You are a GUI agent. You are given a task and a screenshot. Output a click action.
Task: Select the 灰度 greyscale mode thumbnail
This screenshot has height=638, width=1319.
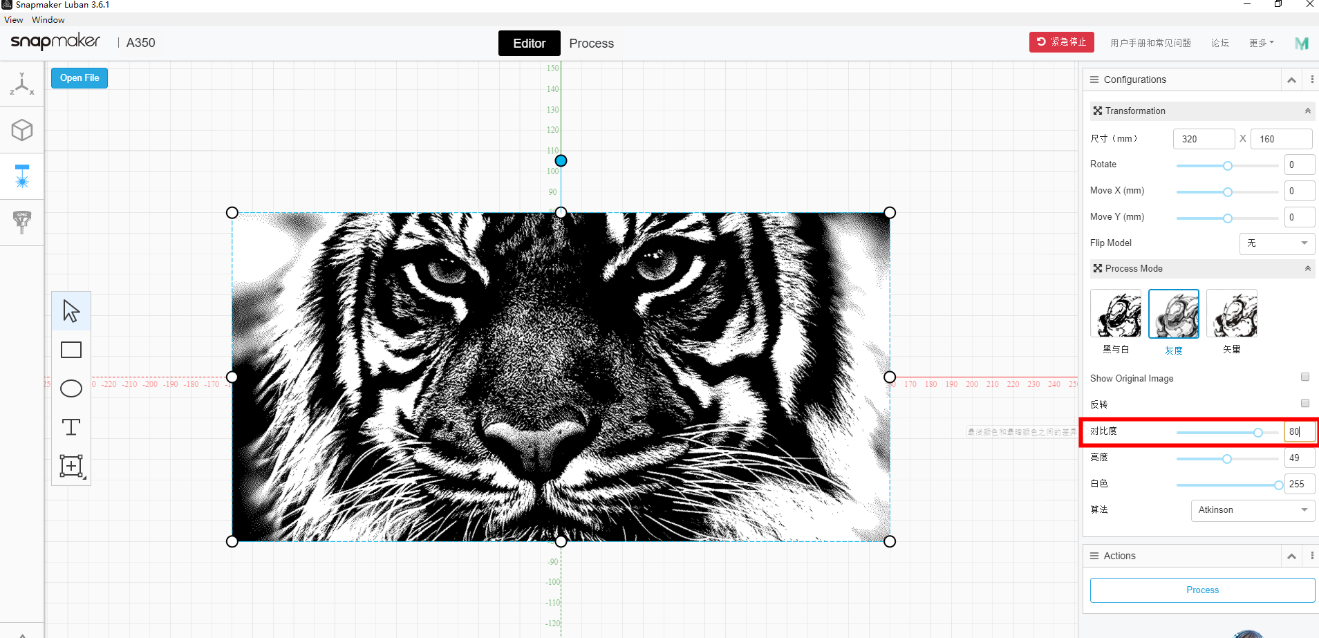[1174, 314]
